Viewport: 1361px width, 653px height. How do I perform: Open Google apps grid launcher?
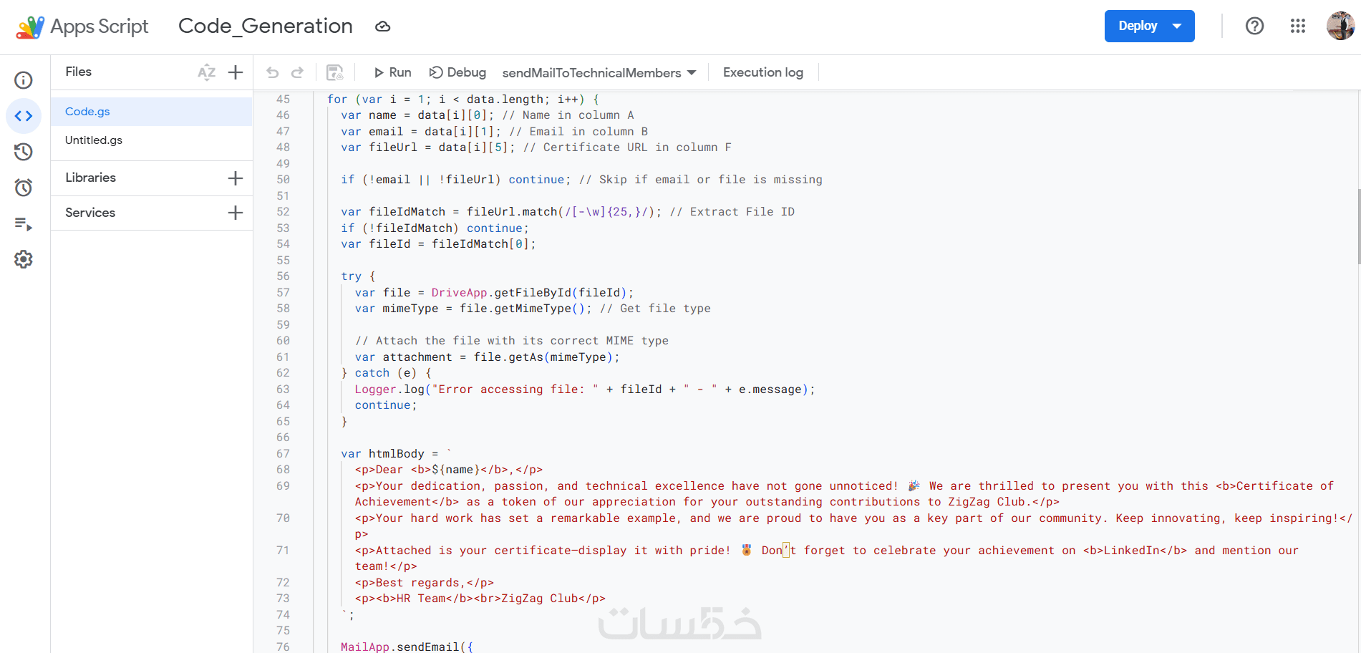point(1298,26)
